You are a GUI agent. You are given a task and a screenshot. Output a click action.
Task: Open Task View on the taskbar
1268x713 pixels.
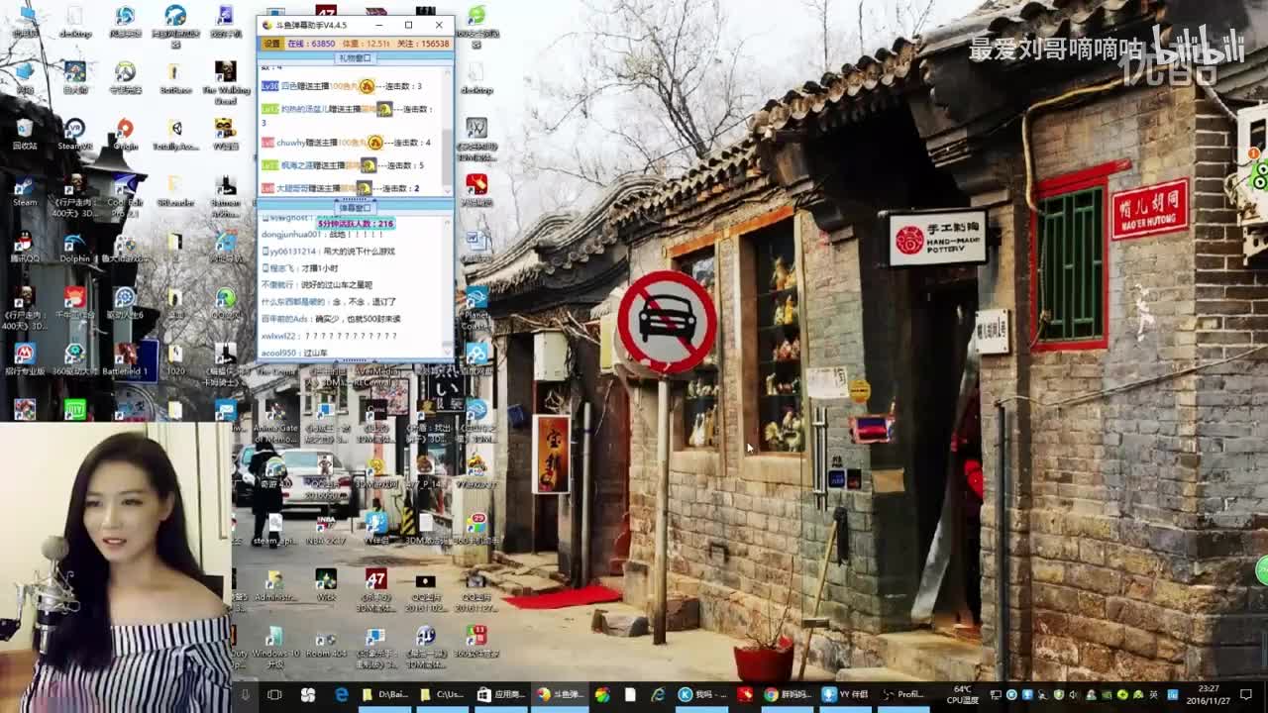click(274, 695)
